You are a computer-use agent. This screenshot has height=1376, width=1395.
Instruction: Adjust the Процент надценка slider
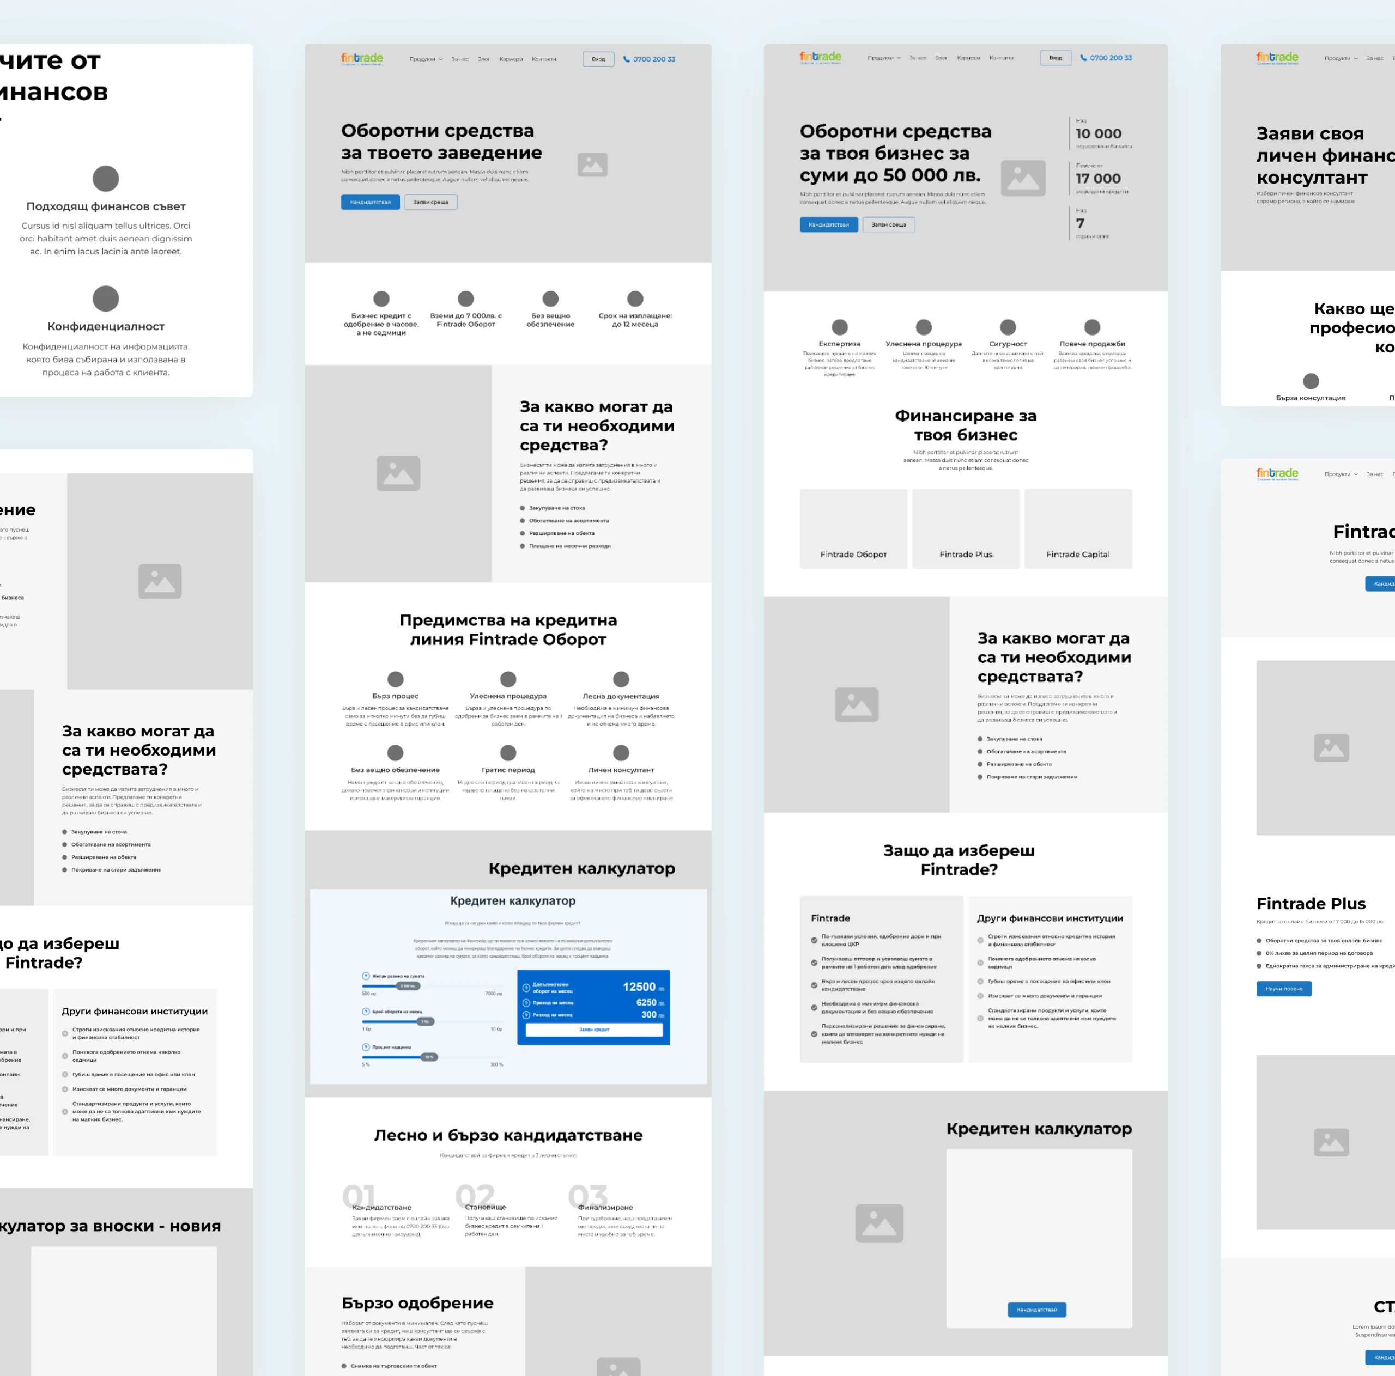(429, 1057)
